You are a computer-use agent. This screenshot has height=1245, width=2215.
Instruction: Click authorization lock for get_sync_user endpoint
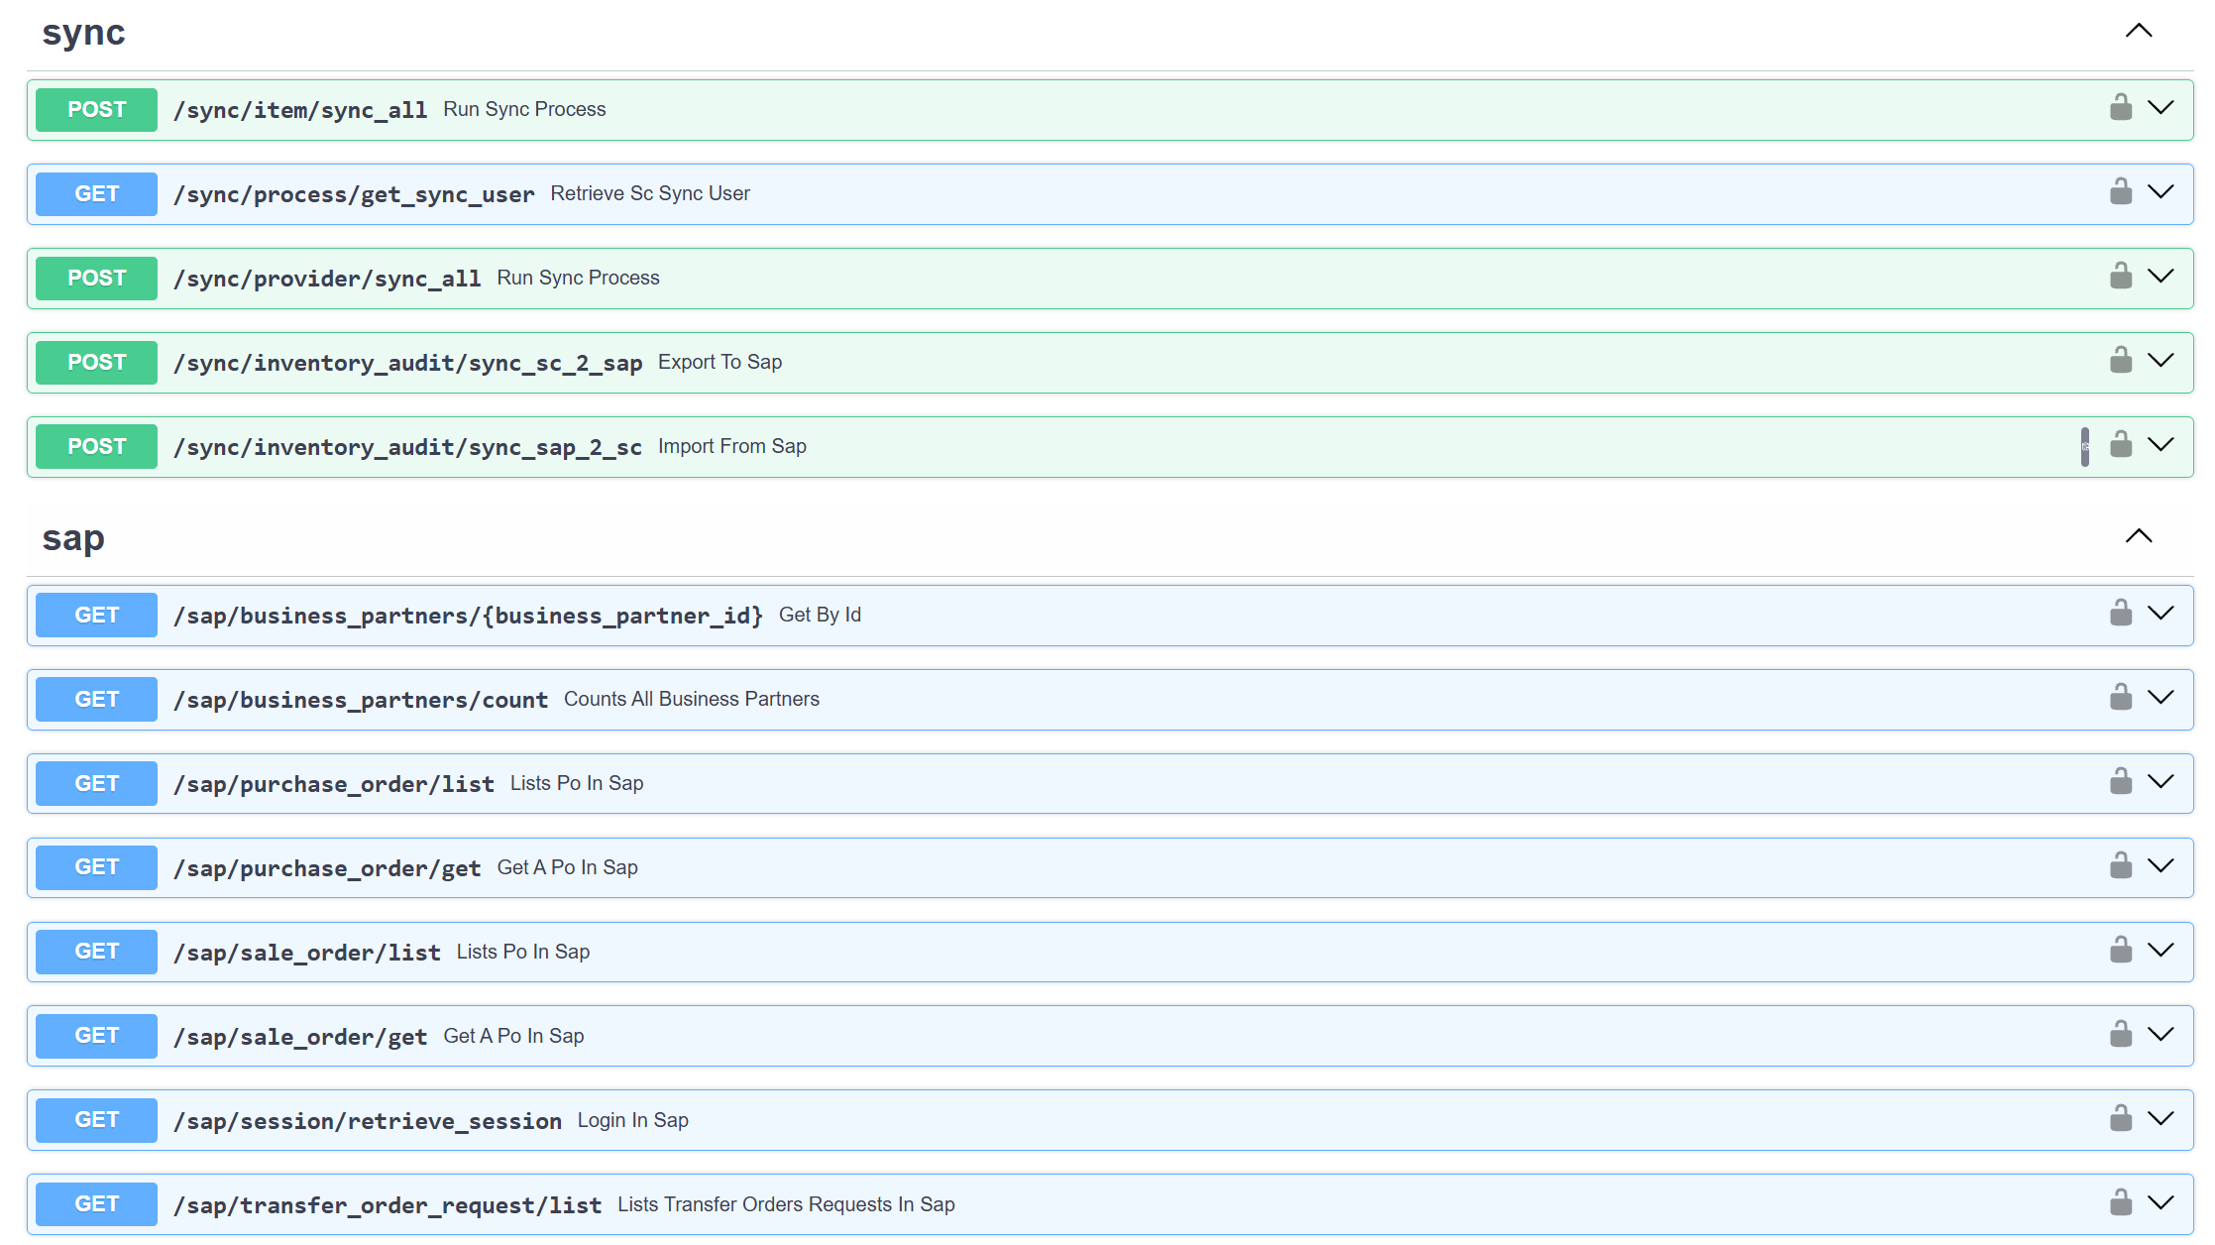2120,191
